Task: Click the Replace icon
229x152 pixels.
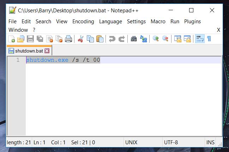Action: click(143, 39)
